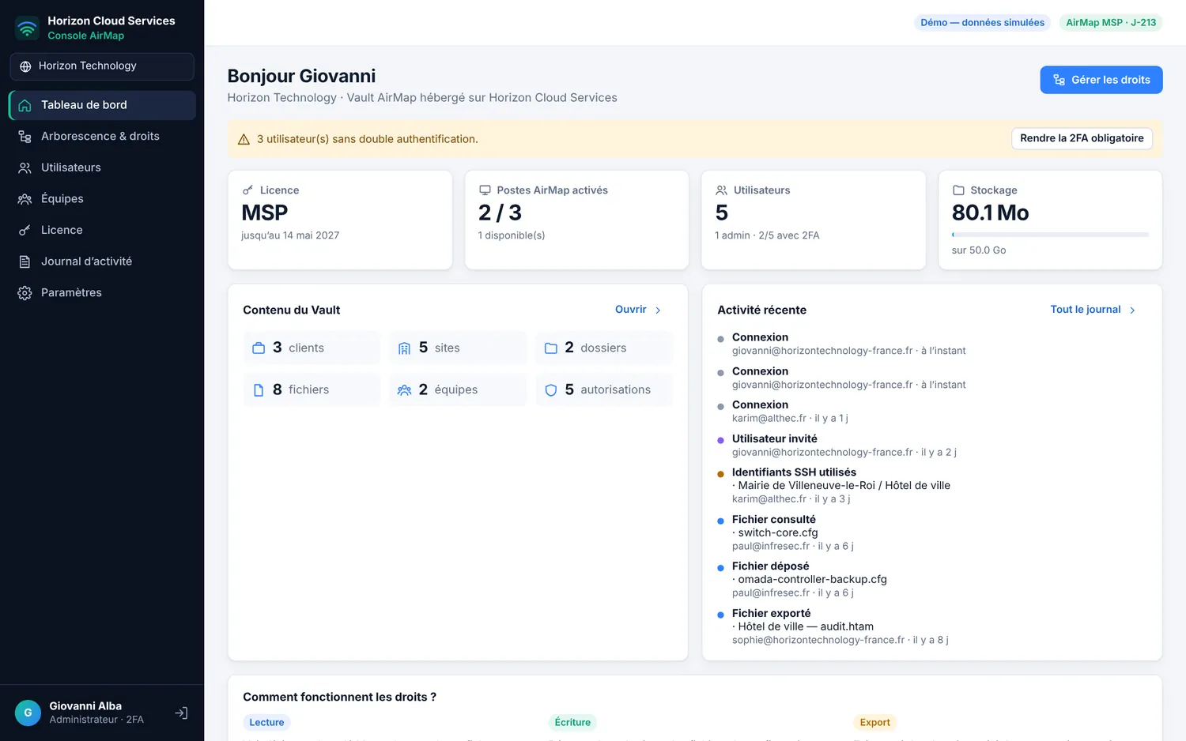Open the Licence sidebar section

(103, 230)
